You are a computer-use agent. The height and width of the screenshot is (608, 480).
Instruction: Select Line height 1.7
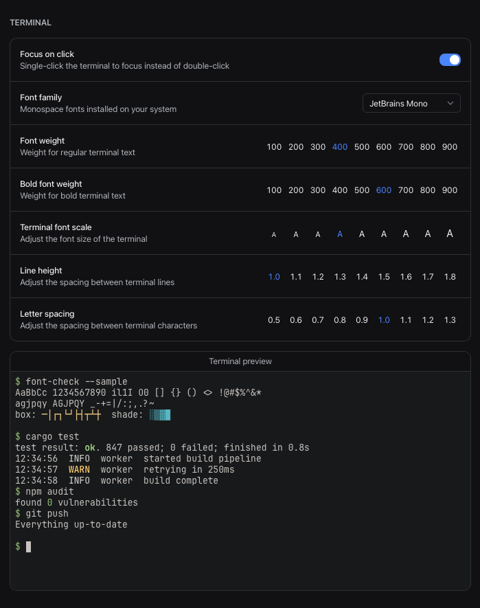click(428, 277)
